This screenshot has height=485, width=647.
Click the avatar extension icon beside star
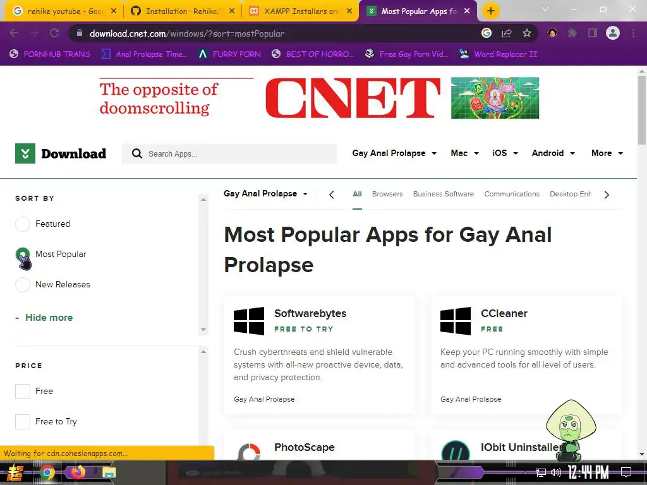[x=552, y=33]
